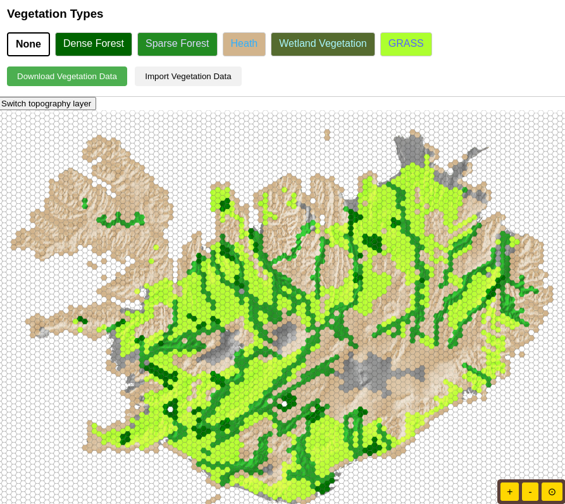Toggle Switch topography layer
This screenshot has width=565, height=504.
(47, 104)
